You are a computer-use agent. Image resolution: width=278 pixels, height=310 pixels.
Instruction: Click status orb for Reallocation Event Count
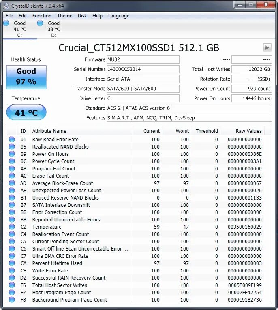pos(12,234)
